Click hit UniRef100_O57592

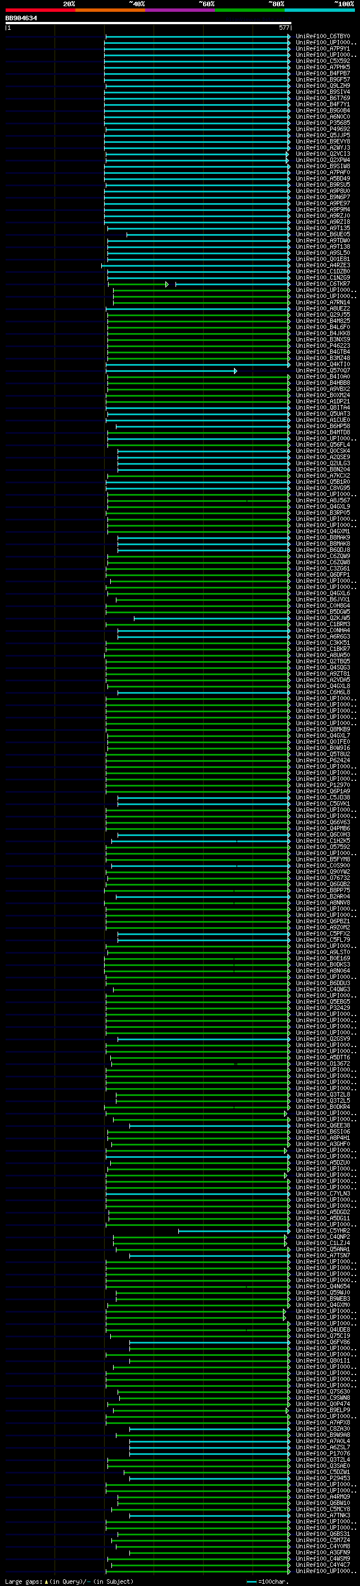point(322,847)
